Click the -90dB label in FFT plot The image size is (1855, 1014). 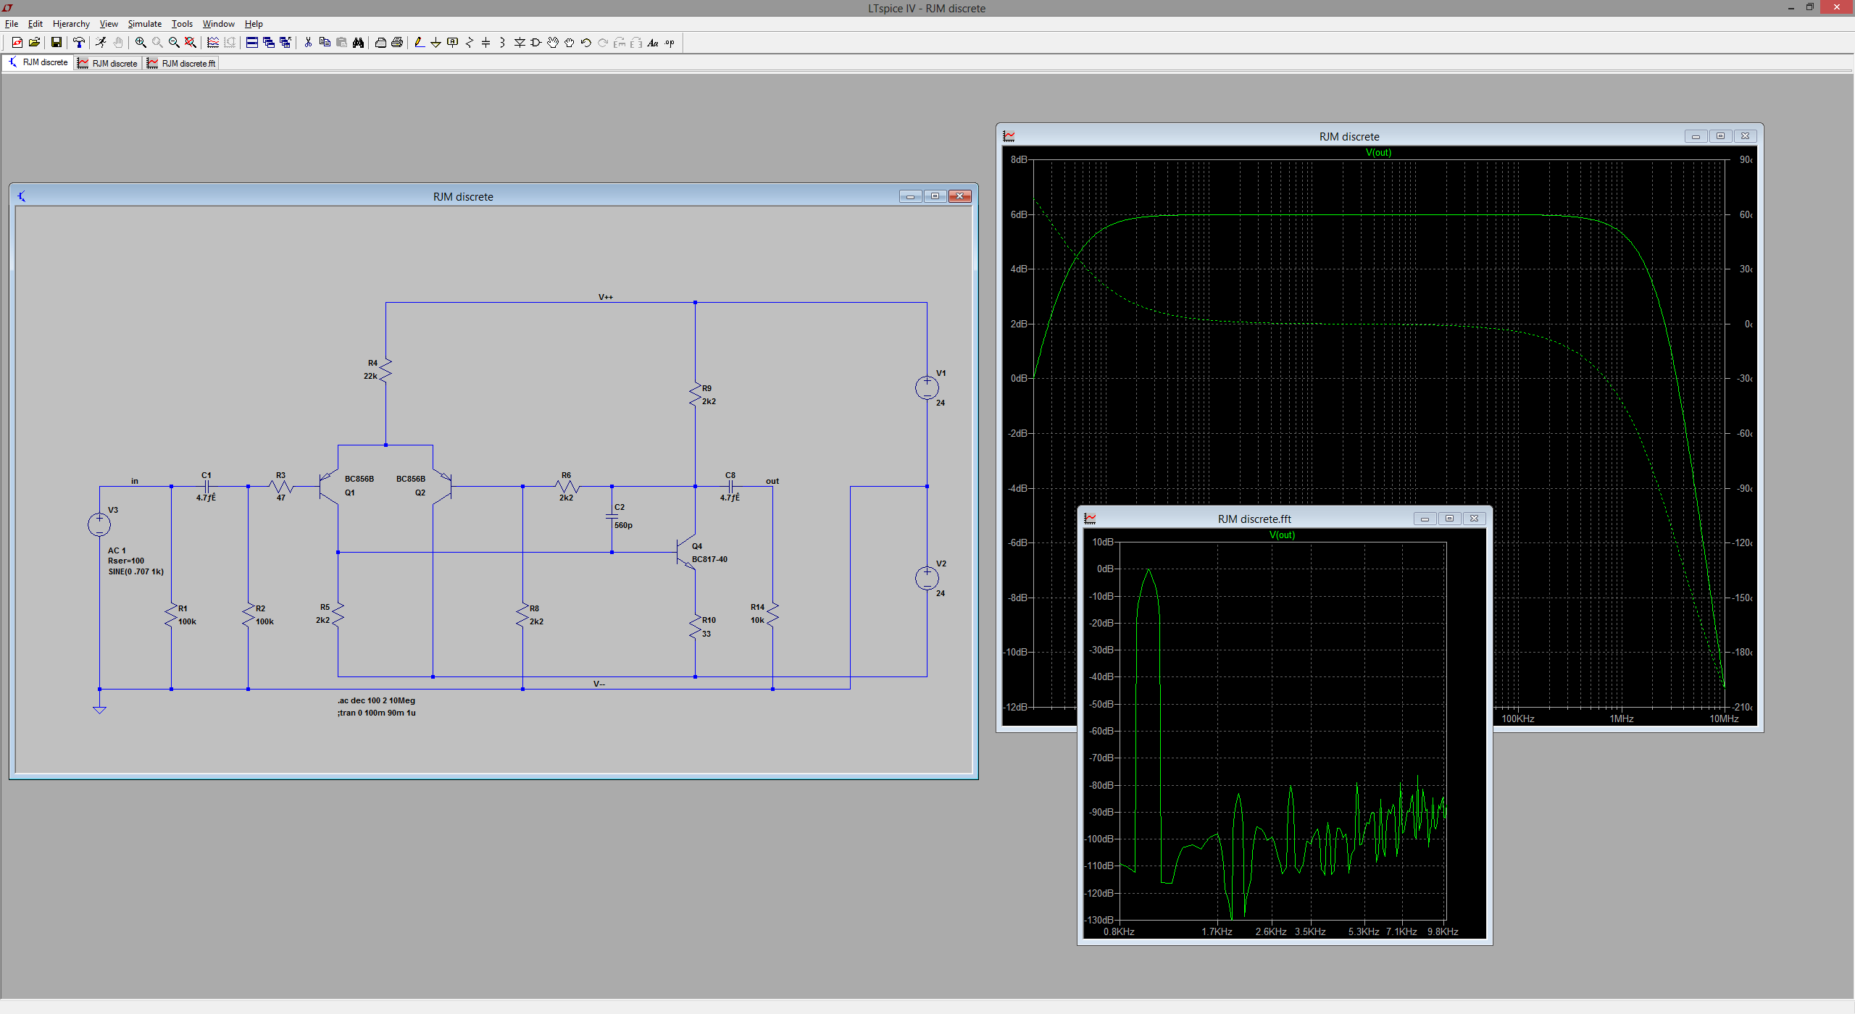tap(1101, 812)
